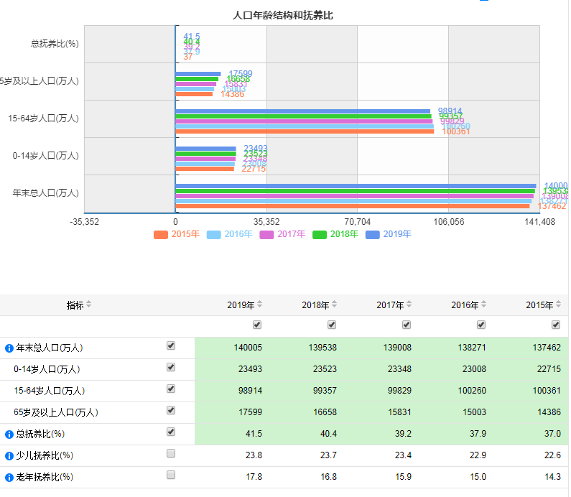Open info icon for 少儿抚养比(%)
This screenshot has width=571, height=497.
pos(9,456)
